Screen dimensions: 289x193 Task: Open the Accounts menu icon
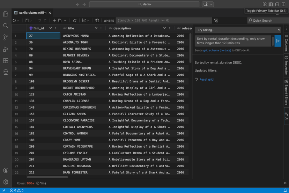(6, 170)
